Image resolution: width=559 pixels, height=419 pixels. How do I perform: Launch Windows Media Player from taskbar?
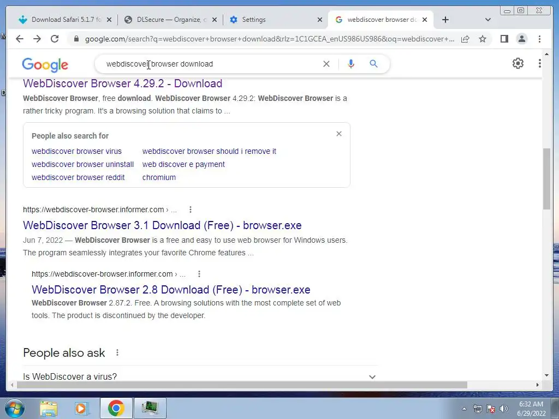click(81, 408)
